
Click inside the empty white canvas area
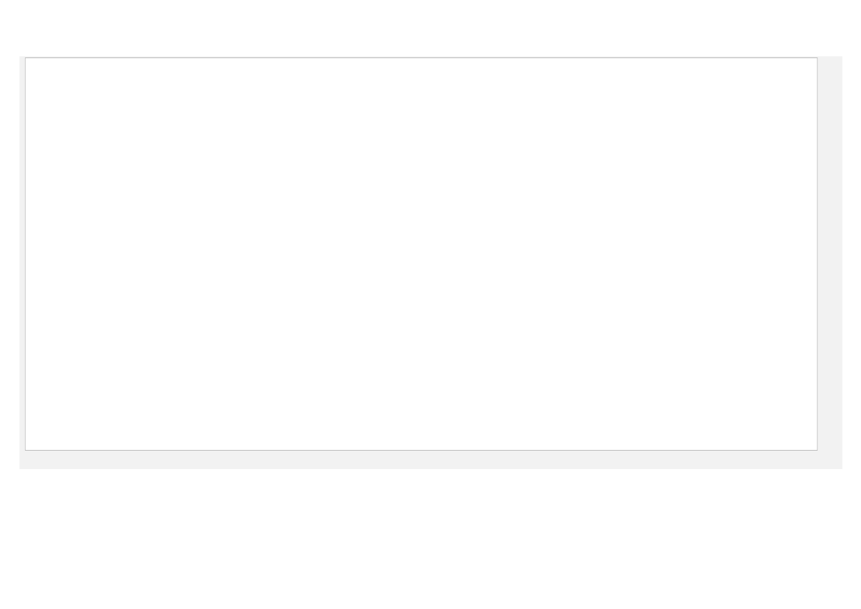tap(421, 254)
